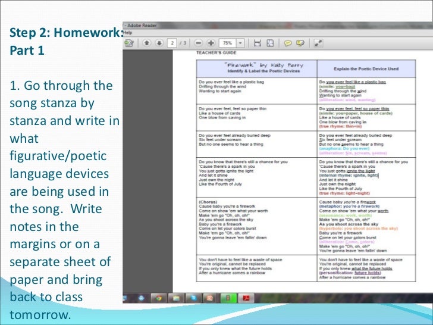Click the "(personification: future holds)" annotation
Image resolution: width=433 pixels, height=325 pixels.
350,273
